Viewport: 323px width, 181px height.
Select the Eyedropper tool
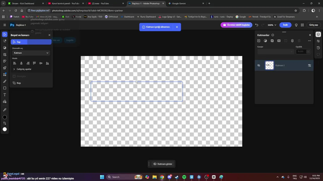5,110
